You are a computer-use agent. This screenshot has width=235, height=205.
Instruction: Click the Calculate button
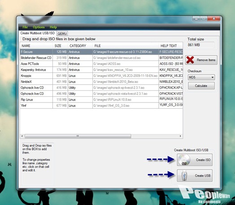201,86
